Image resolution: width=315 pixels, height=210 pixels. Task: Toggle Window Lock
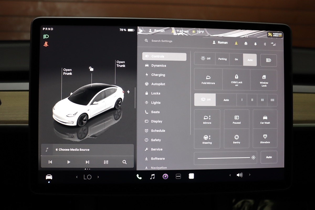click(x=264, y=80)
